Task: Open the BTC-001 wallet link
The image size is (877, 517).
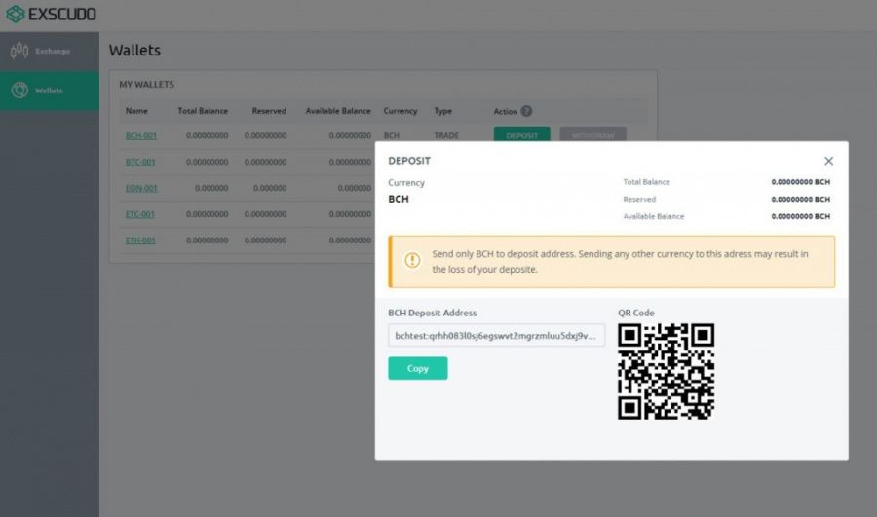Action: [x=140, y=162]
